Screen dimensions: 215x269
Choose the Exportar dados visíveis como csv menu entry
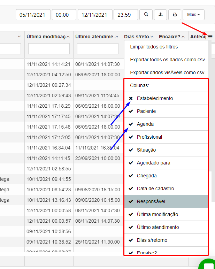point(166,72)
